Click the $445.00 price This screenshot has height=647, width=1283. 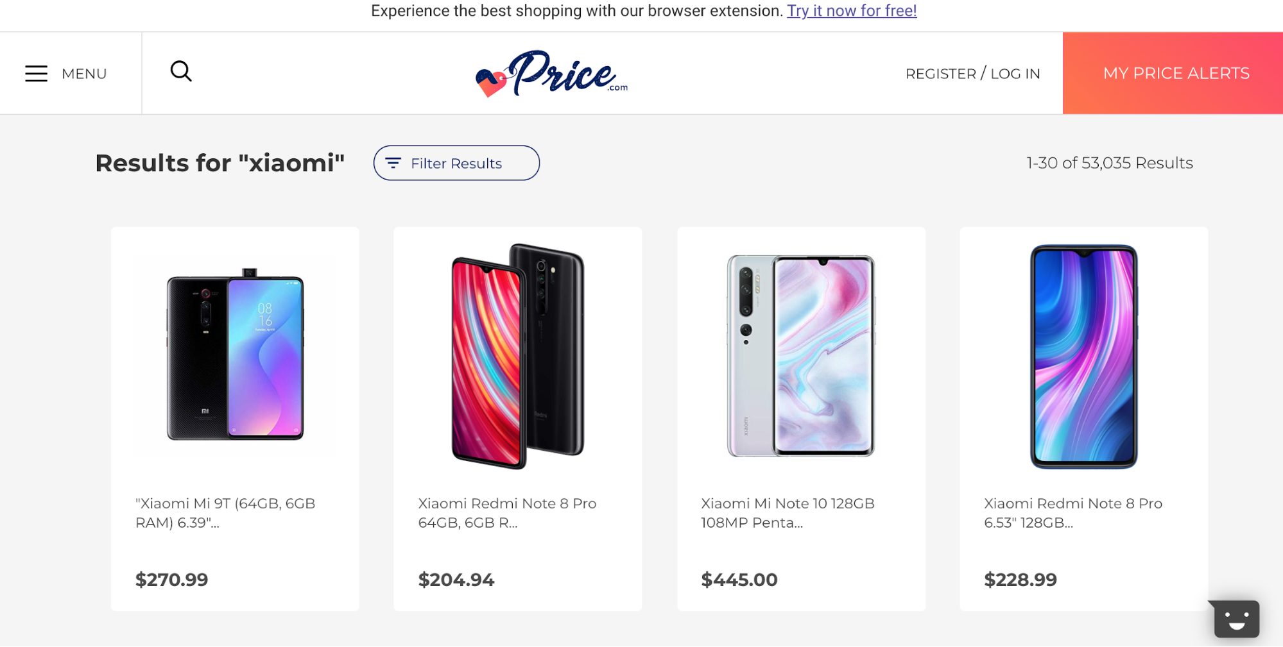click(739, 580)
